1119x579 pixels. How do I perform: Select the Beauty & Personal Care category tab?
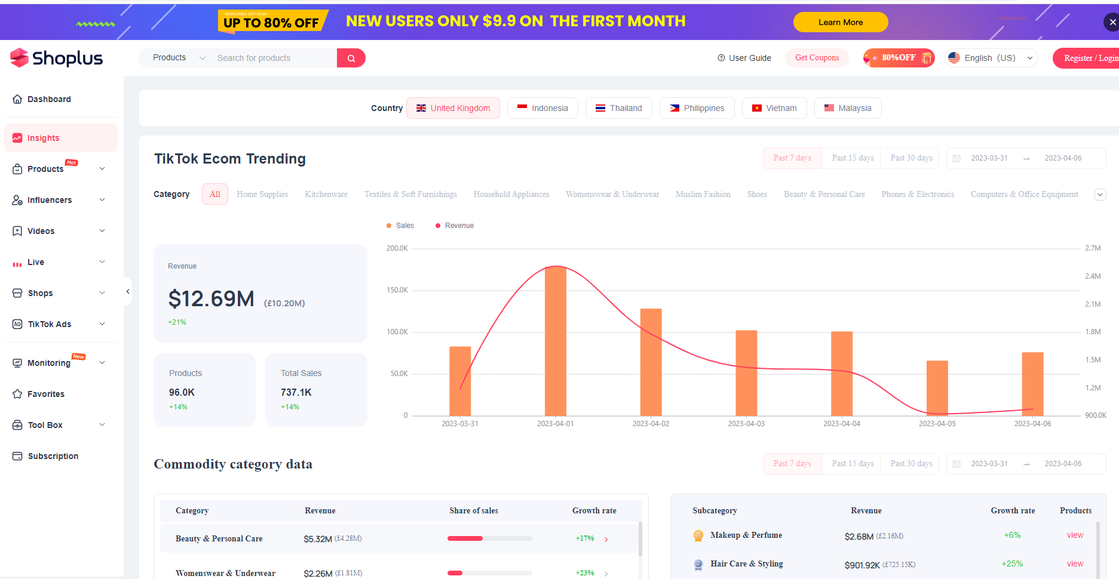(824, 194)
